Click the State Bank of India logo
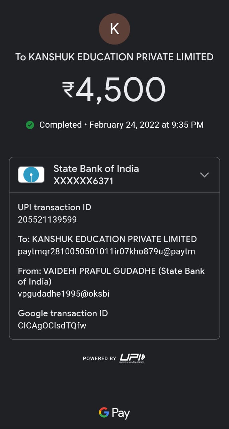 [31, 175]
